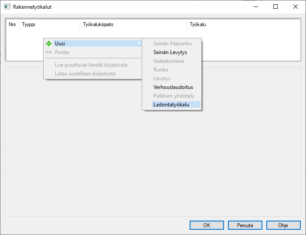
Task: Select Ladontatyökalu from the submenu
Action: [171, 105]
